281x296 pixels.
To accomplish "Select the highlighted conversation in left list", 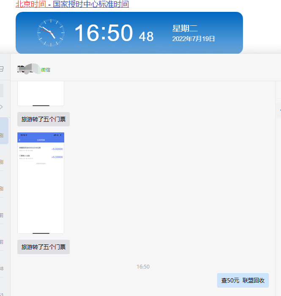I will 4,131.
